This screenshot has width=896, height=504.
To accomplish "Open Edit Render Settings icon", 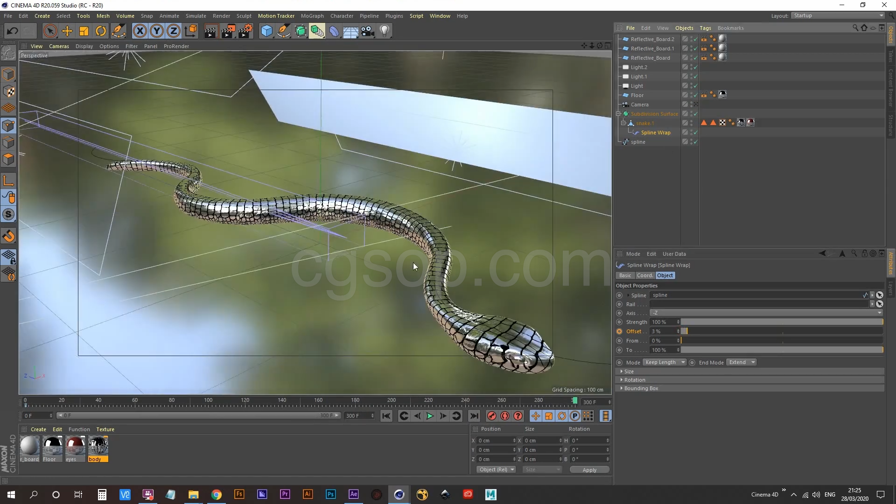I will [245, 31].
